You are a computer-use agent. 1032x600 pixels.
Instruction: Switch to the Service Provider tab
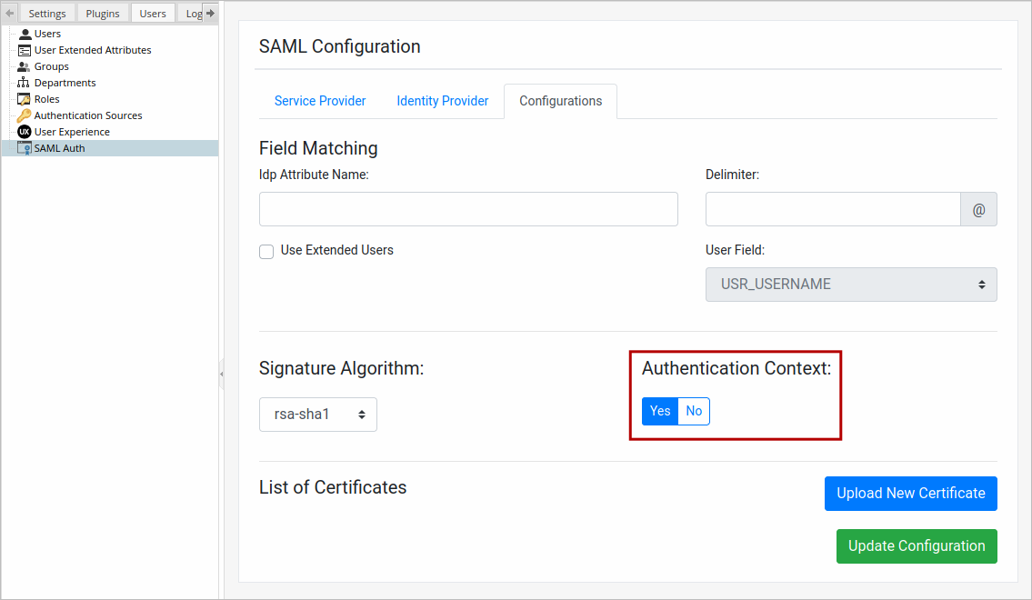(320, 101)
